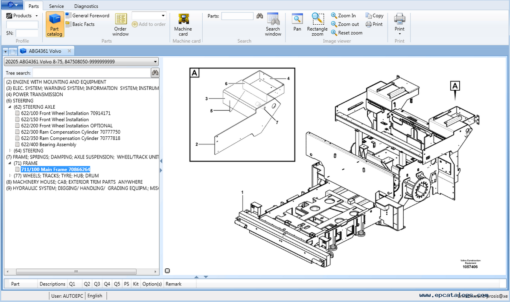
Task: Select the Pan tool
Action: pos(297,22)
